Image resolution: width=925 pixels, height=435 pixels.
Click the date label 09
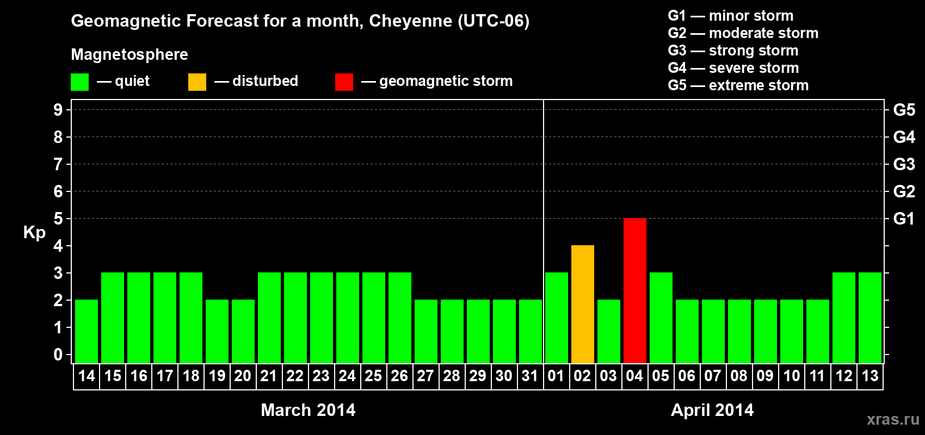765,376
